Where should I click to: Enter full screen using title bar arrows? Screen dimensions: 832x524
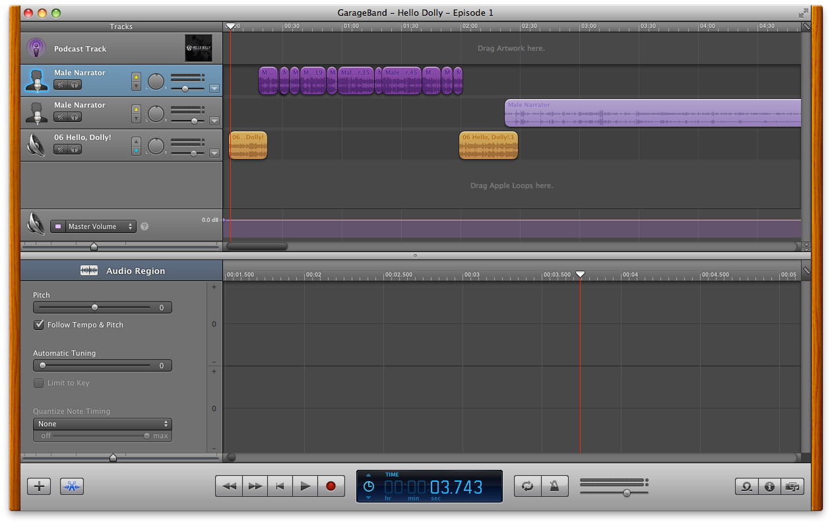[x=803, y=13]
